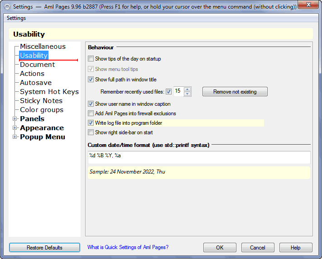
Task: Toggle Write log file into program folder
Action: click(x=91, y=123)
